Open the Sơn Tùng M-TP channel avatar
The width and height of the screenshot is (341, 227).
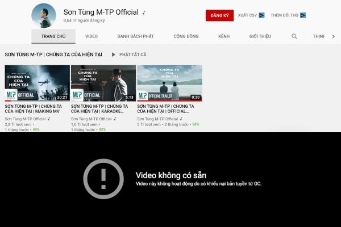pos(44,16)
